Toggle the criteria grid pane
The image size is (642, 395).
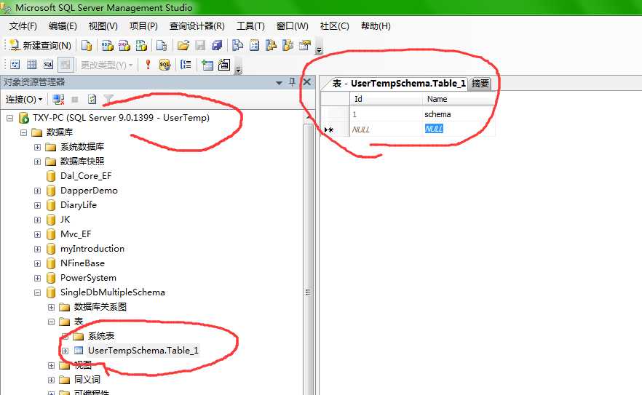[32, 65]
